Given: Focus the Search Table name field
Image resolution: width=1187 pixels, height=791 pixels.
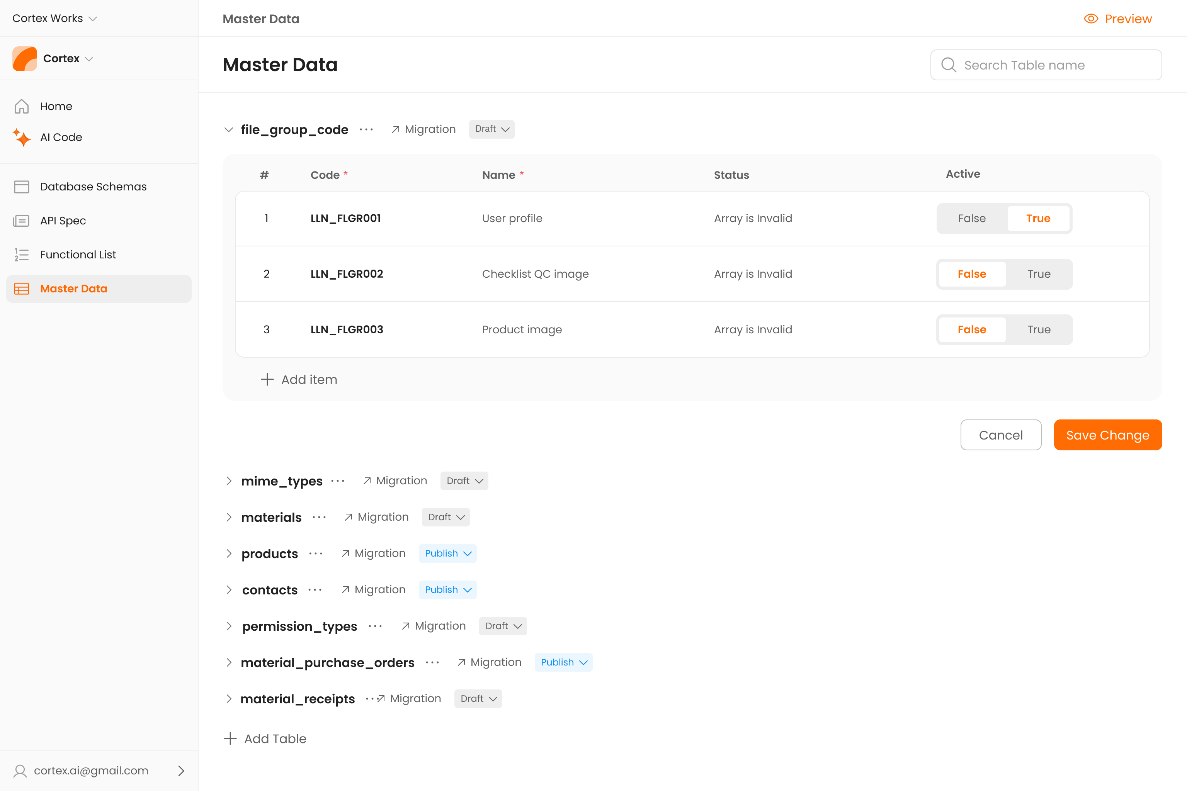Looking at the screenshot, I should click(1046, 65).
